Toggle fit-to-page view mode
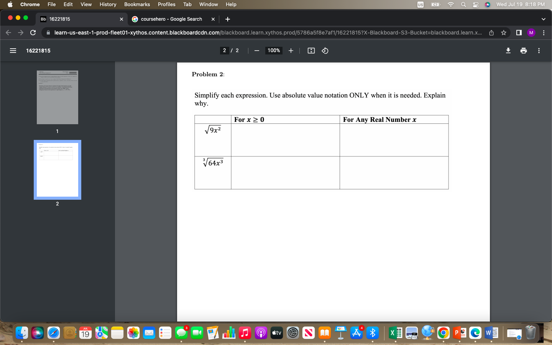552x345 pixels. point(311,51)
